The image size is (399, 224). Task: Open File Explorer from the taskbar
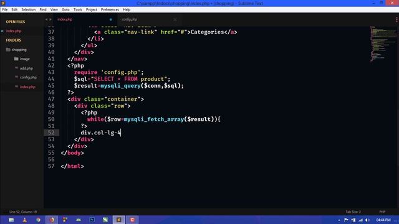tap(11, 220)
